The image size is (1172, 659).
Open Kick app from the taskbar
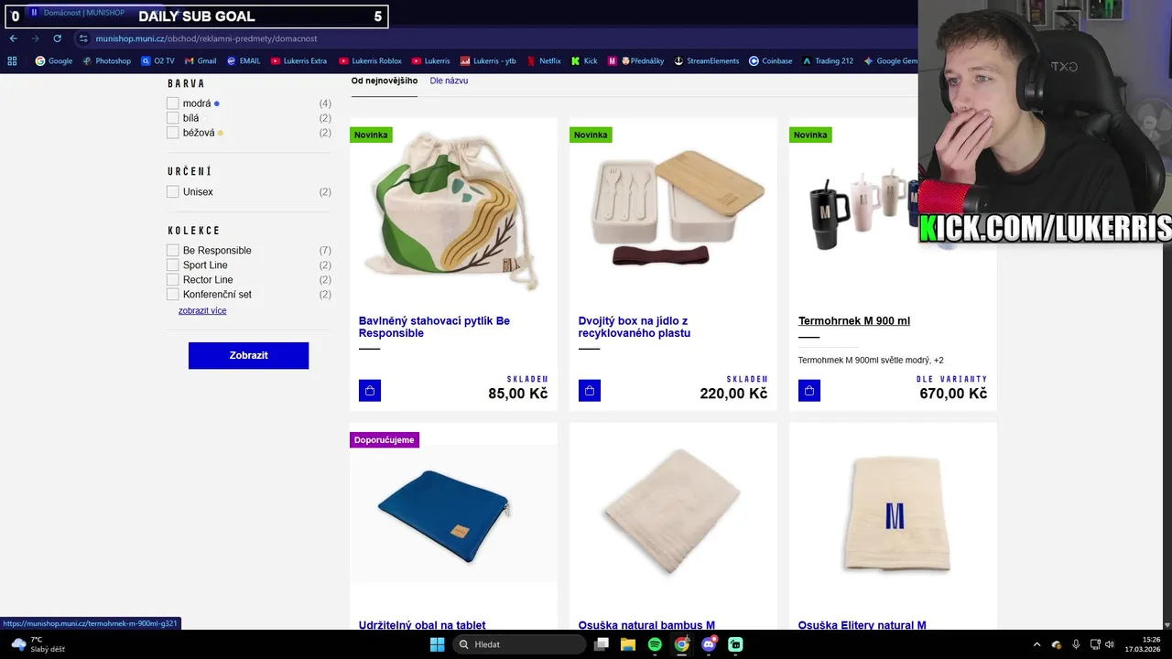tap(735, 644)
